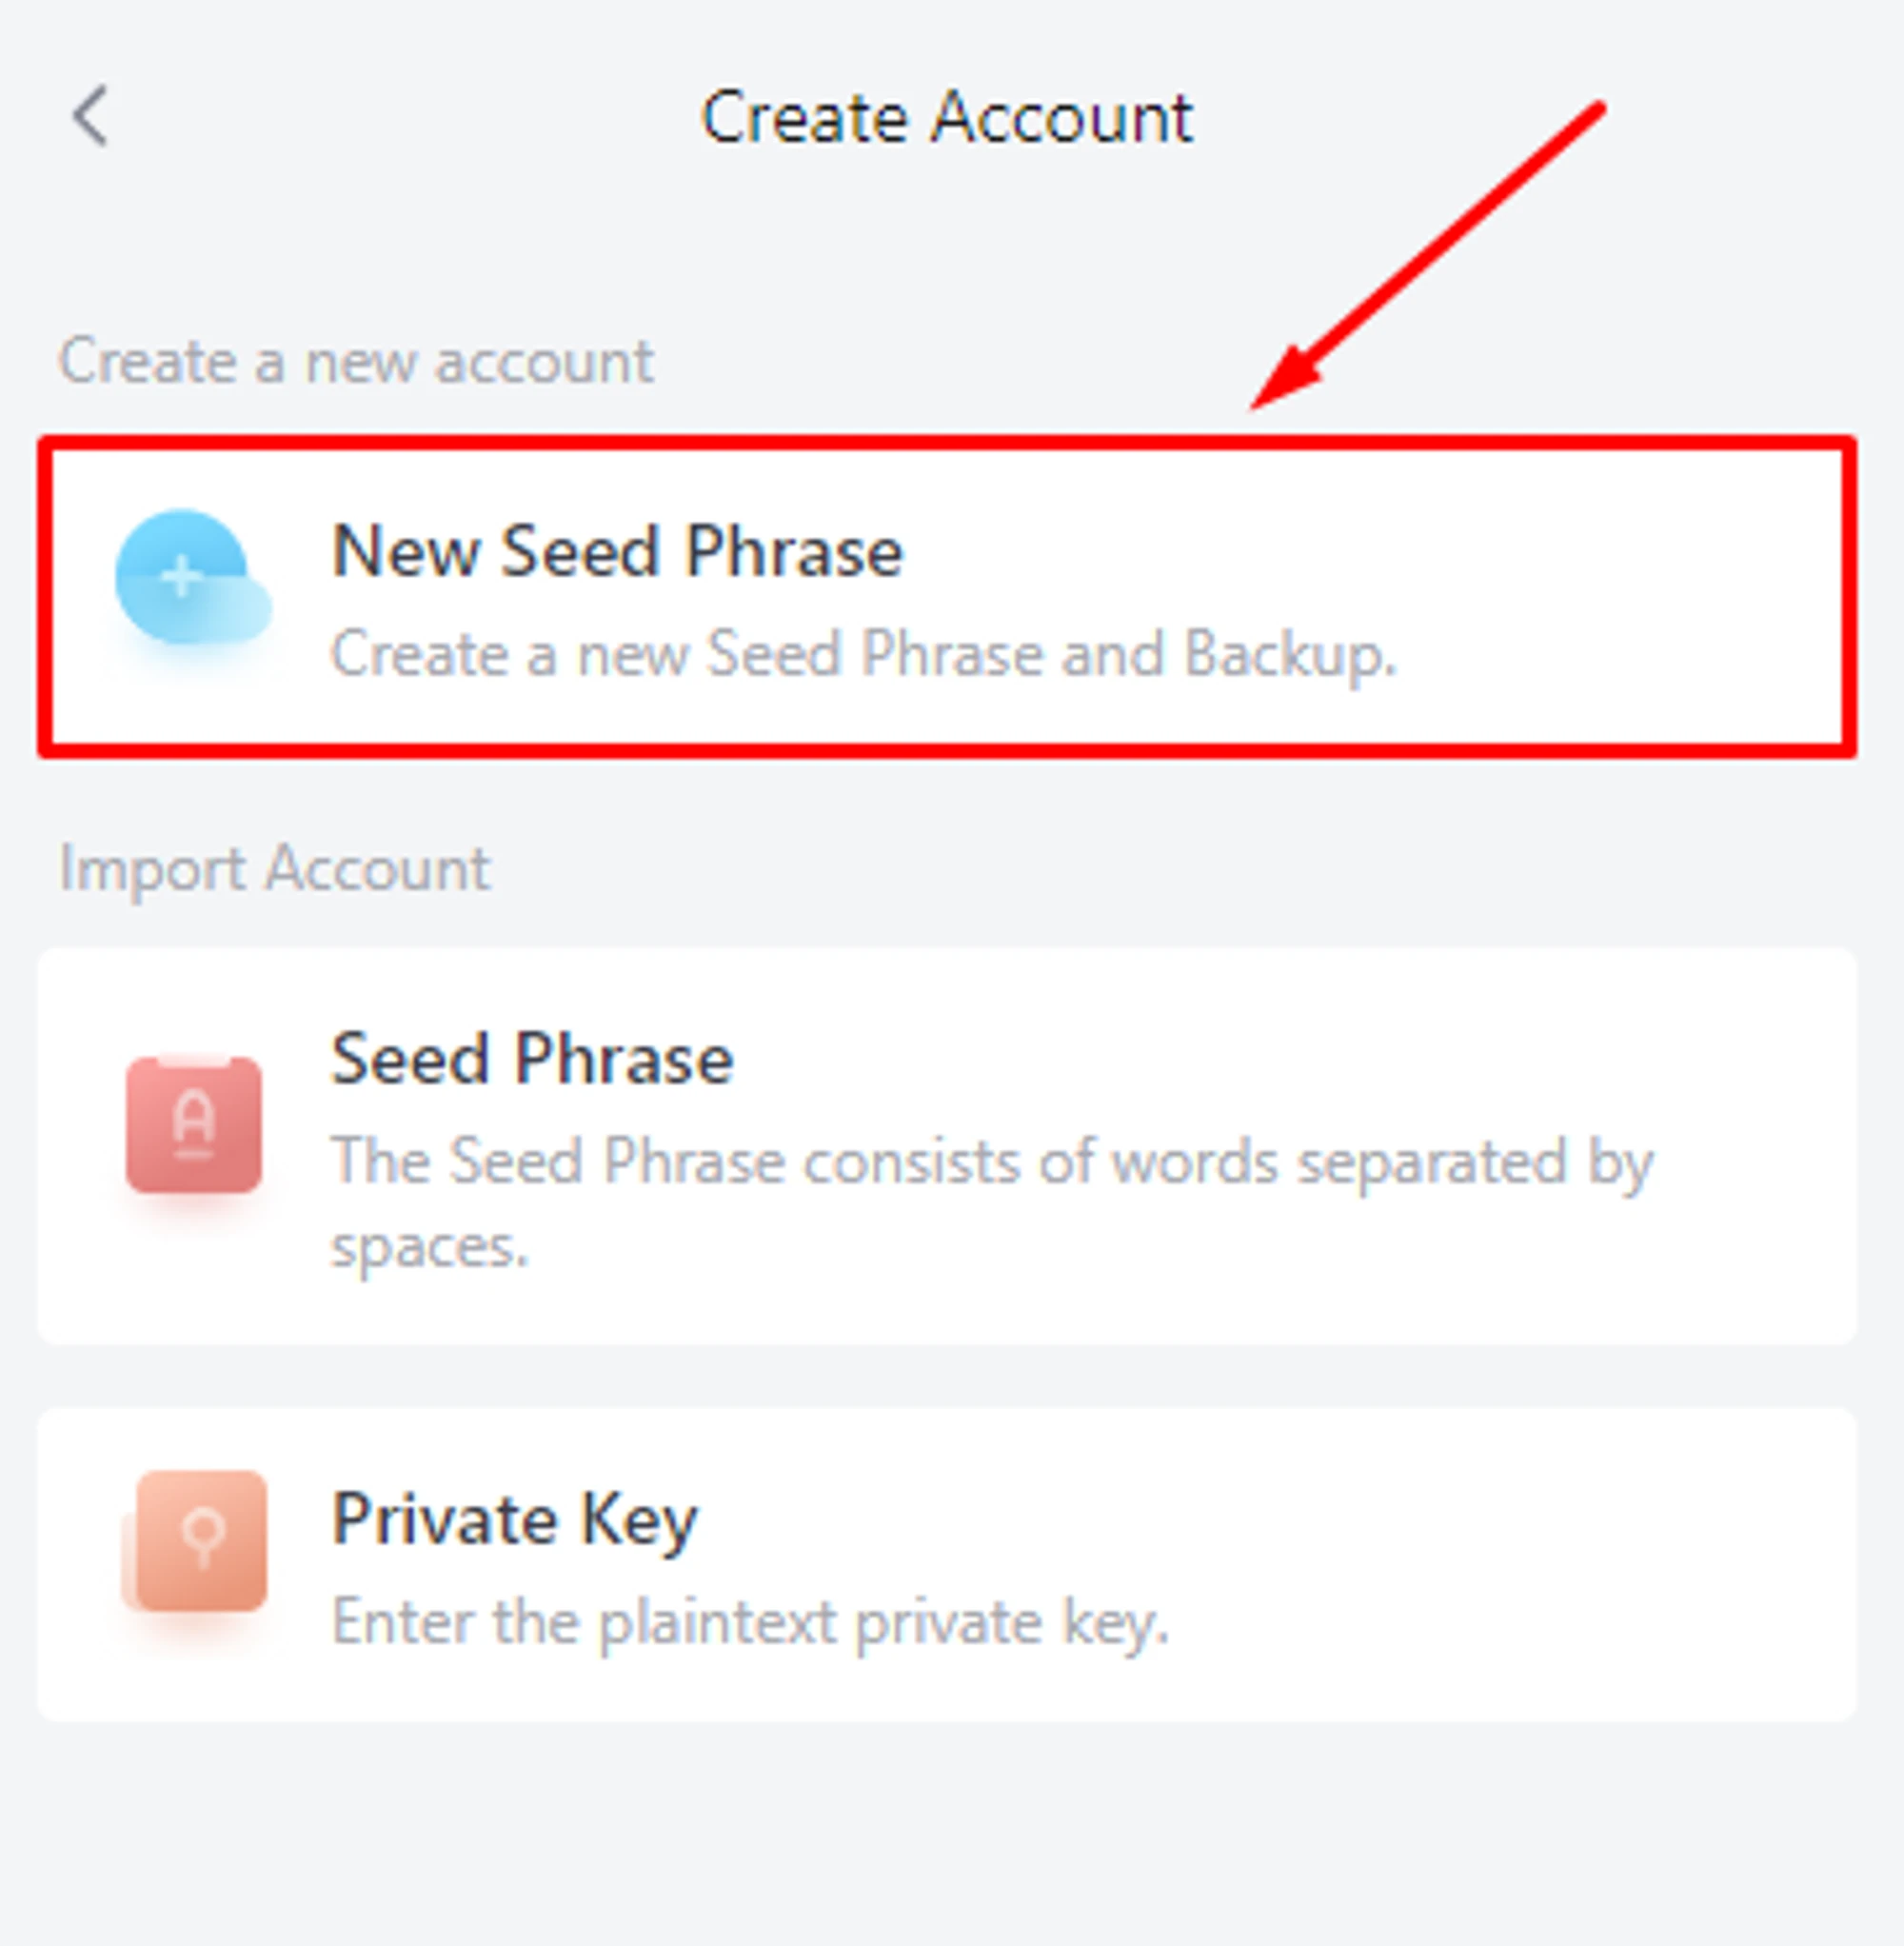The height and width of the screenshot is (1946, 1904).
Task: Click the white plus sign in blue bubble
Action: [181, 577]
